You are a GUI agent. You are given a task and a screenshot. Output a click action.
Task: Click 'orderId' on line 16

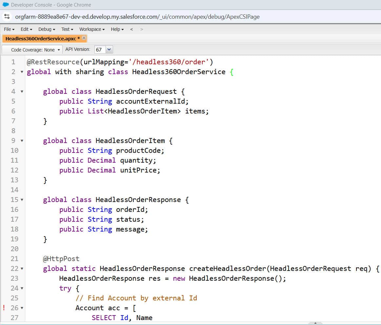[130, 210]
